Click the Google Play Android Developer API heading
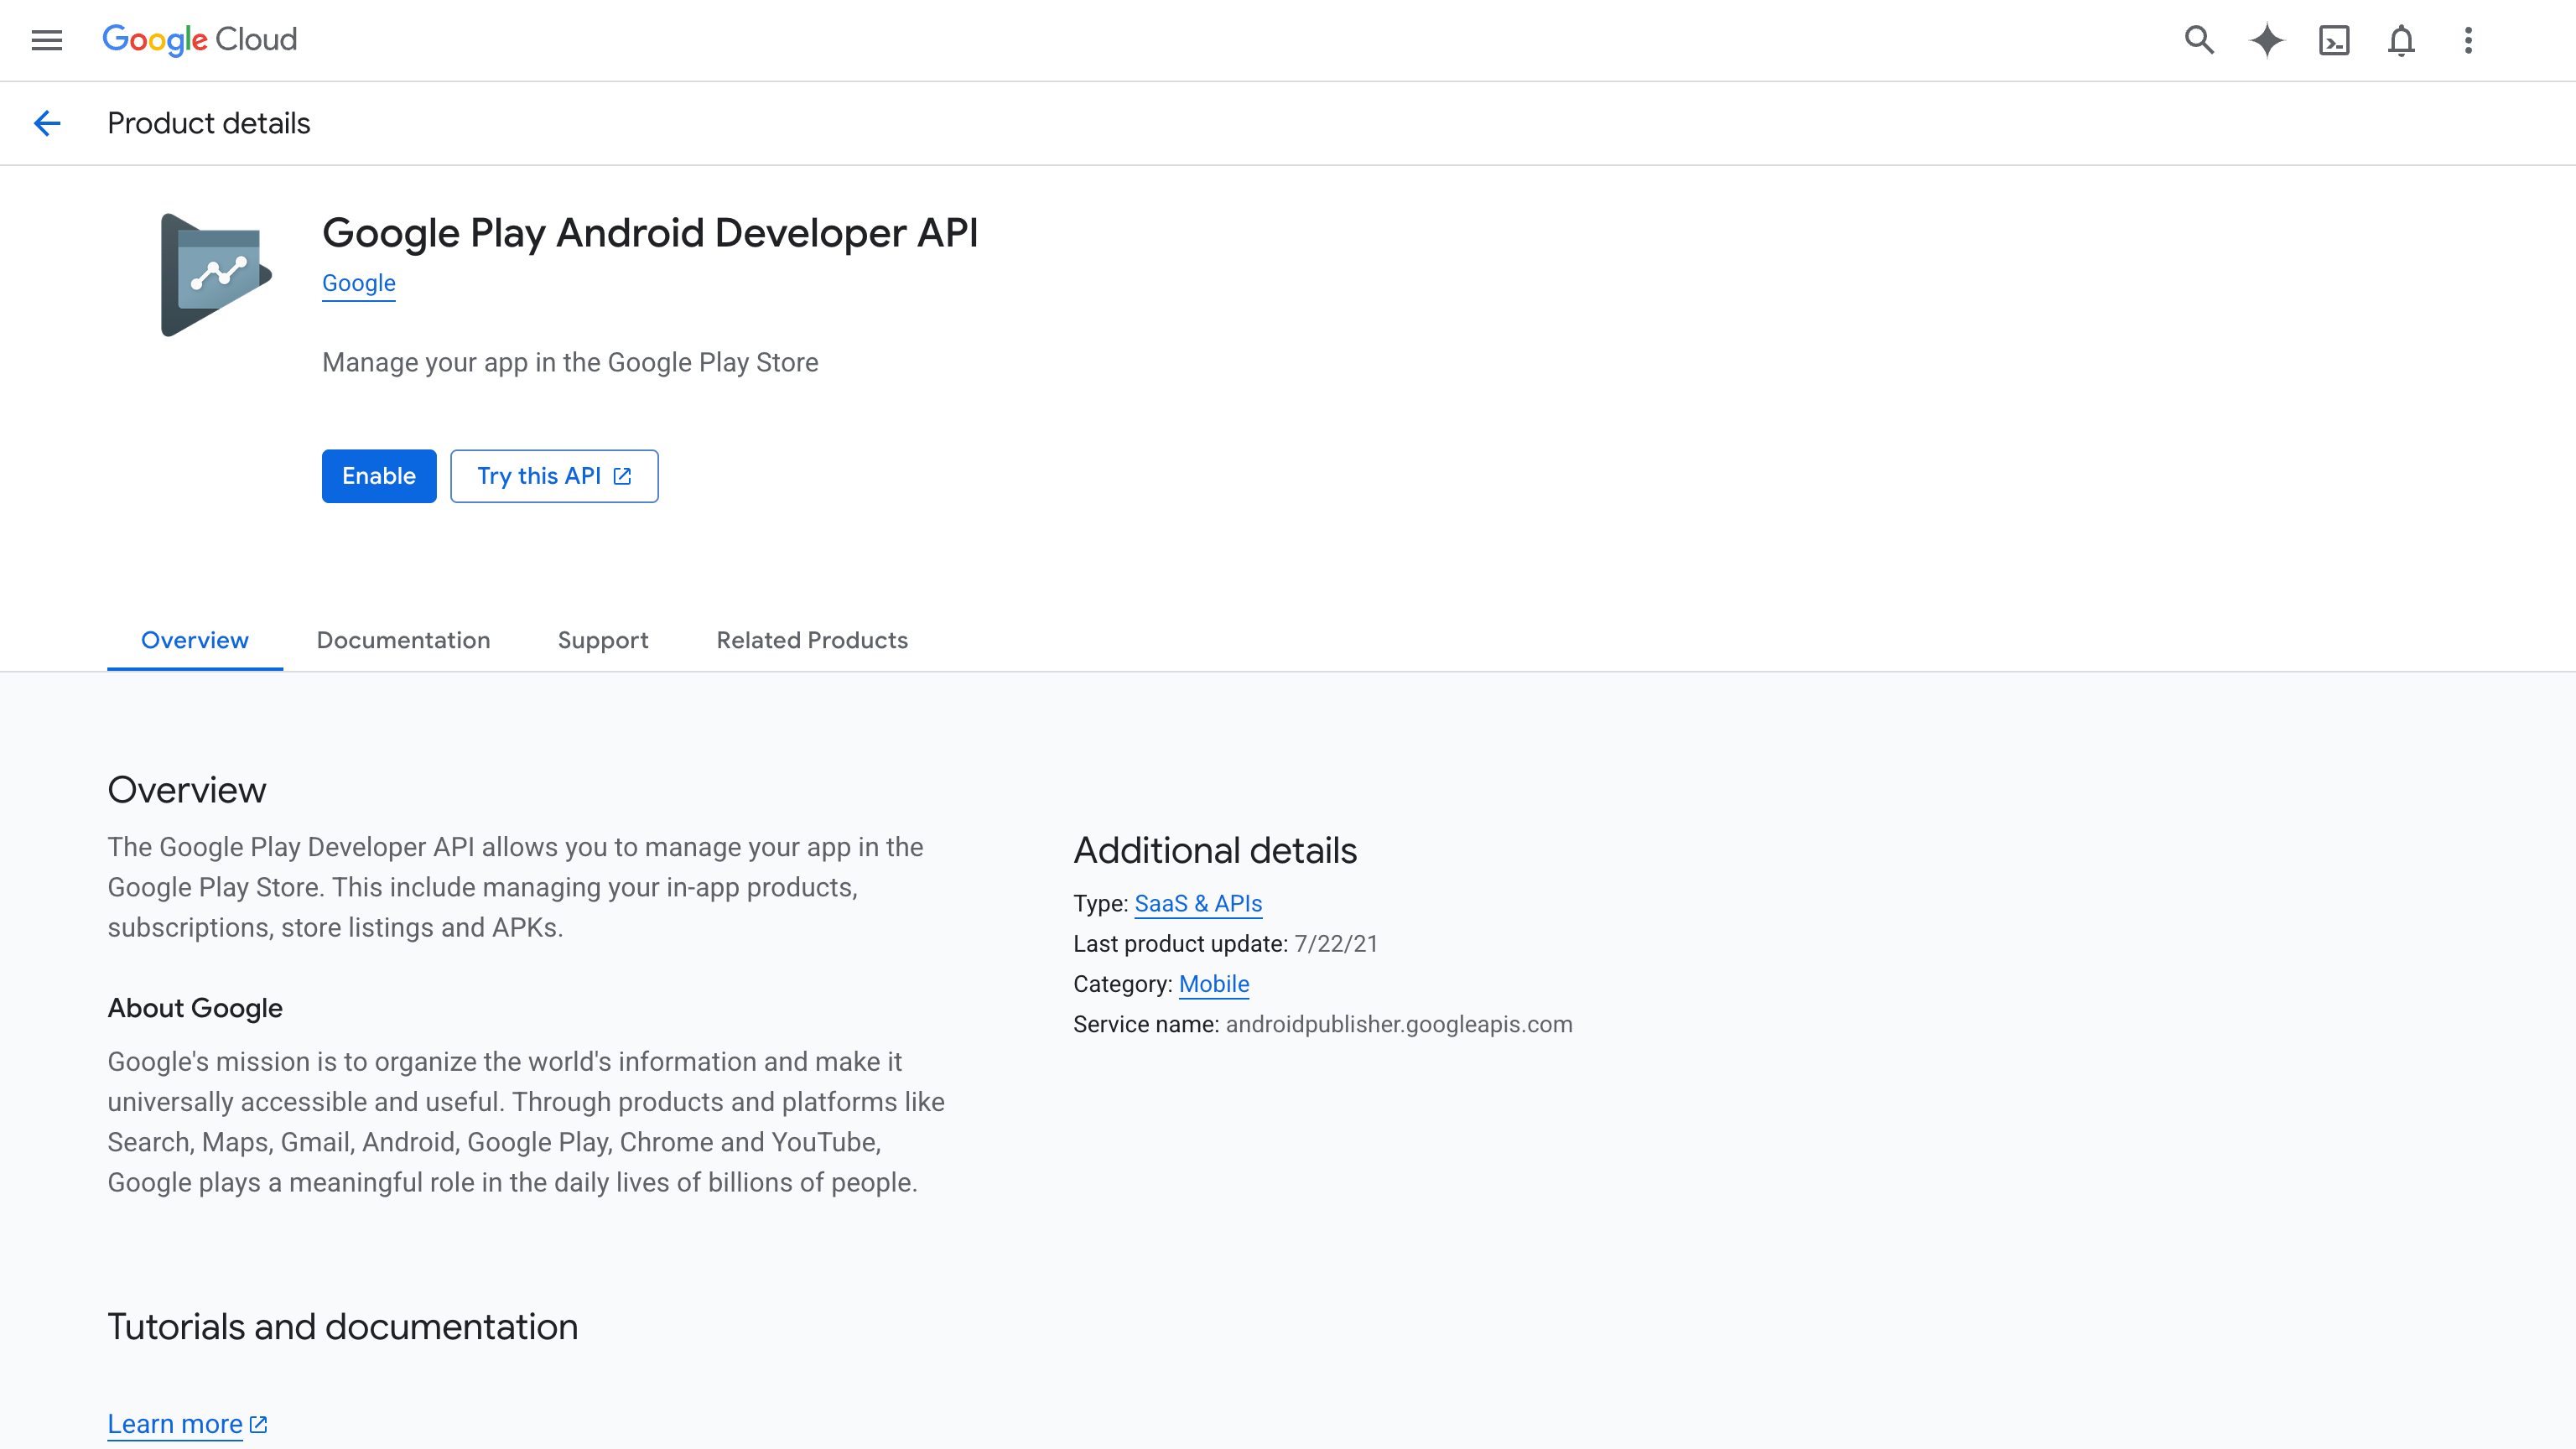The image size is (2576, 1449). click(x=650, y=233)
